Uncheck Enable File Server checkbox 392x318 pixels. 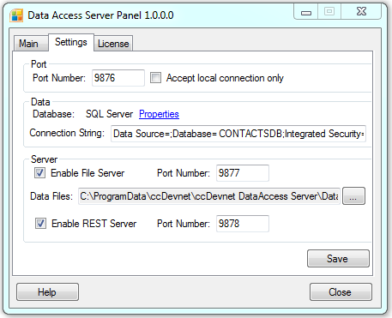pos(39,173)
